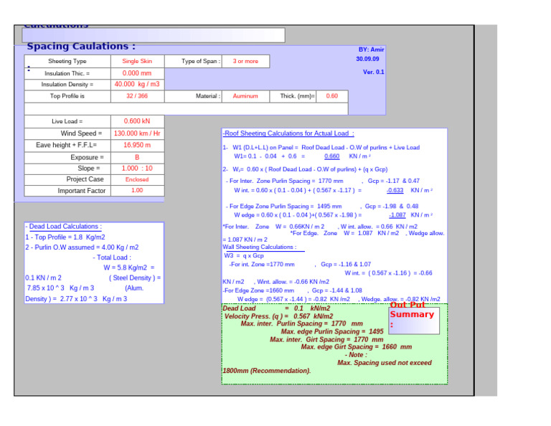
Task: Select the date '30.09.09'
Action: coord(367,59)
